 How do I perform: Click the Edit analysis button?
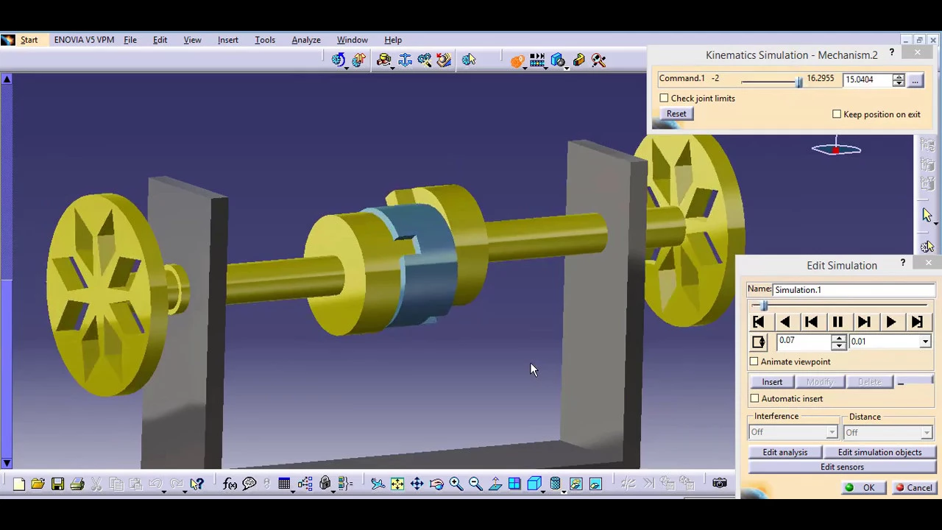click(x=785, y=453)
